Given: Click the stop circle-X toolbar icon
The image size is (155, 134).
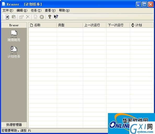Looking at the screenshot, I should coord(42,17).
